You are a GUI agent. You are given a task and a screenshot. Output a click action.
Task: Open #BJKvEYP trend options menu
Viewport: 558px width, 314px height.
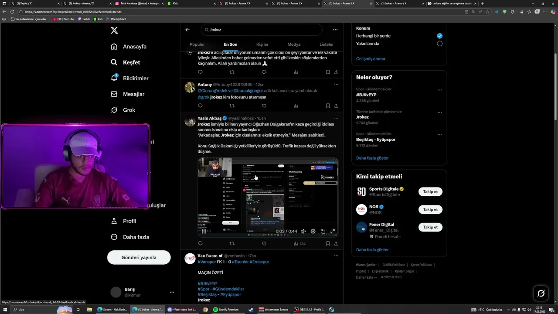[x=439, y=90]
